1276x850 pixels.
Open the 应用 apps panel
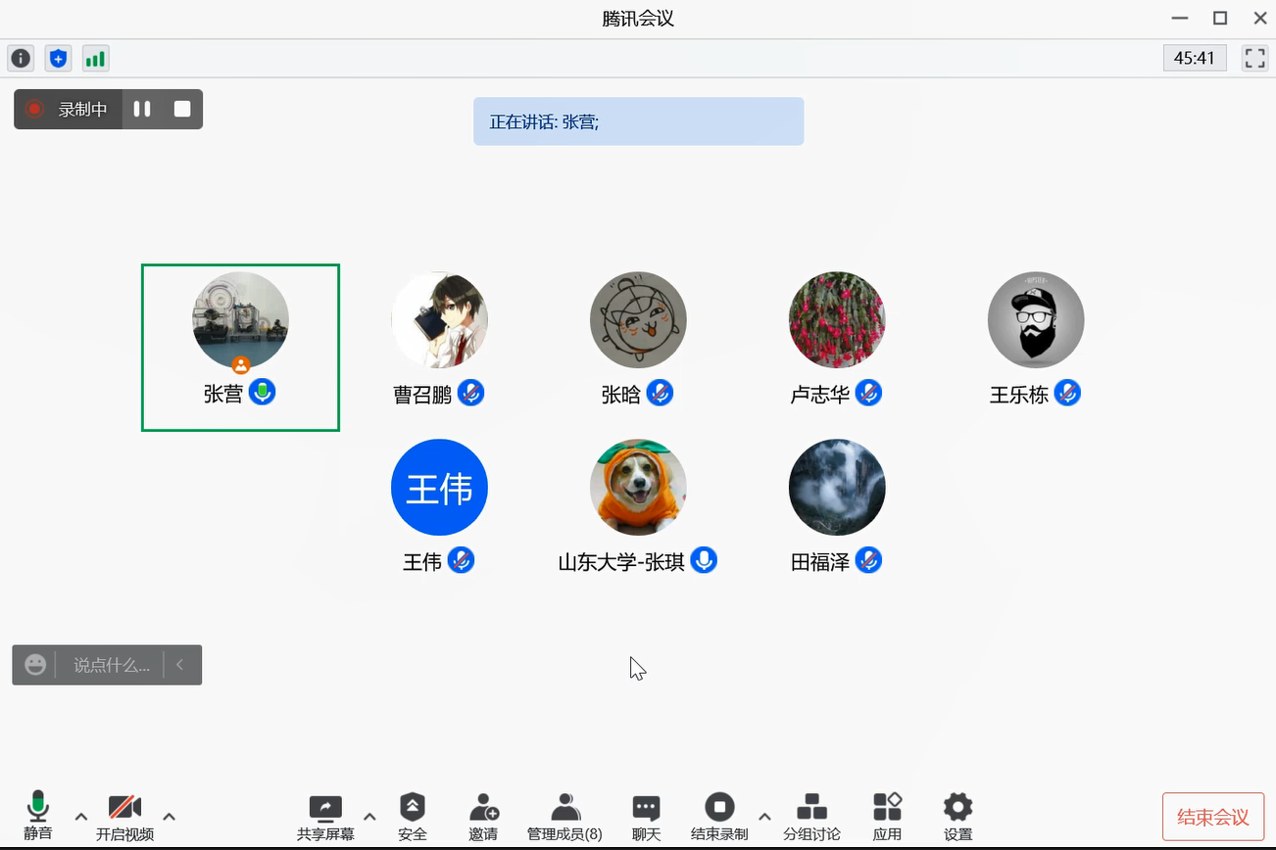tap(887, 817)
